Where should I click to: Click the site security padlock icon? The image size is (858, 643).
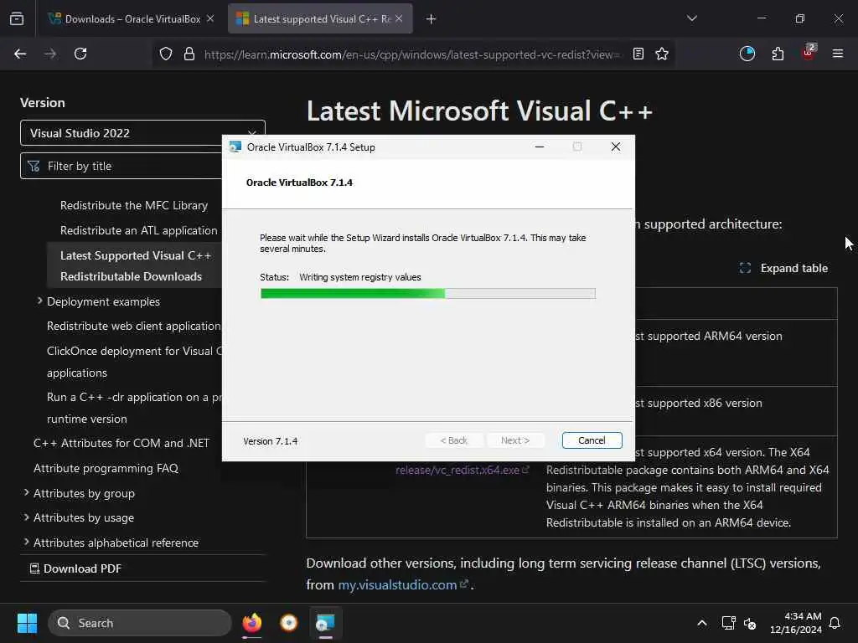[189, 54]
